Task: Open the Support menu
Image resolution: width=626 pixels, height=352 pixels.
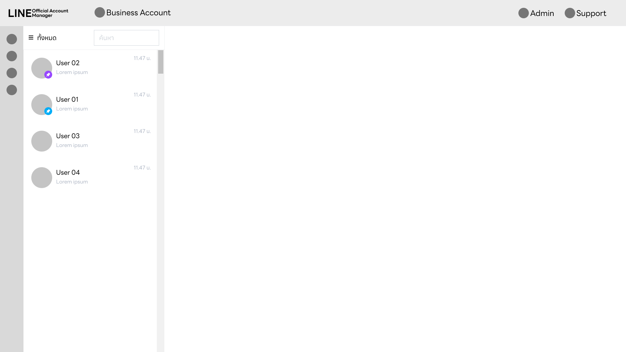Action: pyautogui.click(x=591, y=13)
